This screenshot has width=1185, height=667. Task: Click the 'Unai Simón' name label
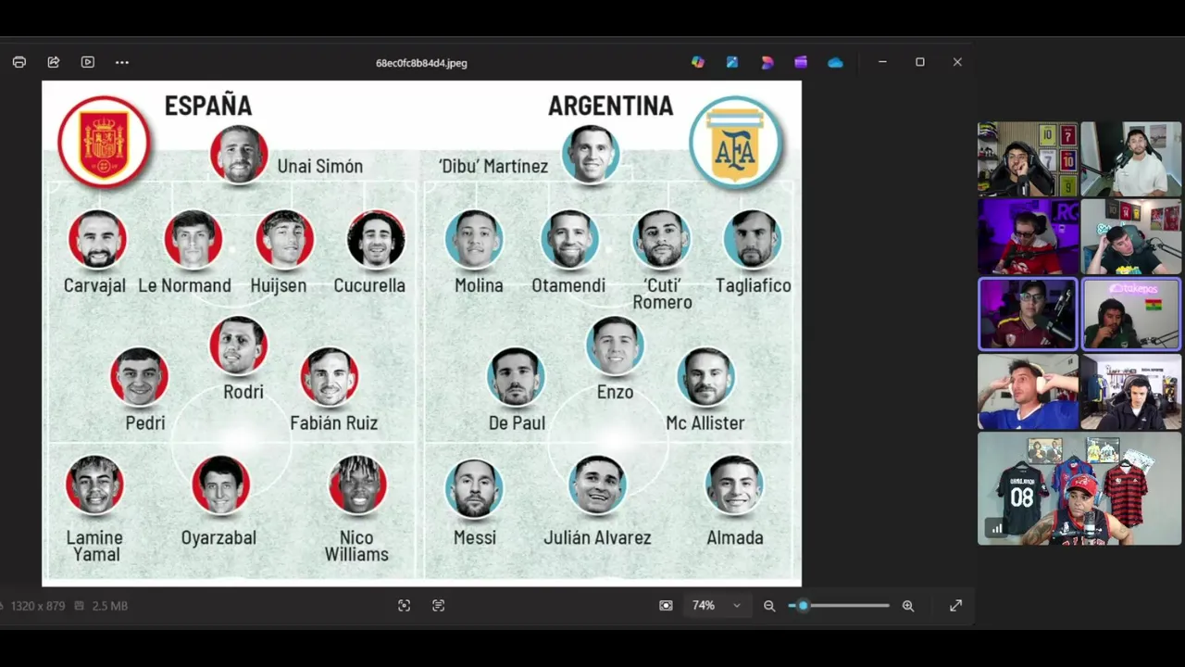coord(320,167)
